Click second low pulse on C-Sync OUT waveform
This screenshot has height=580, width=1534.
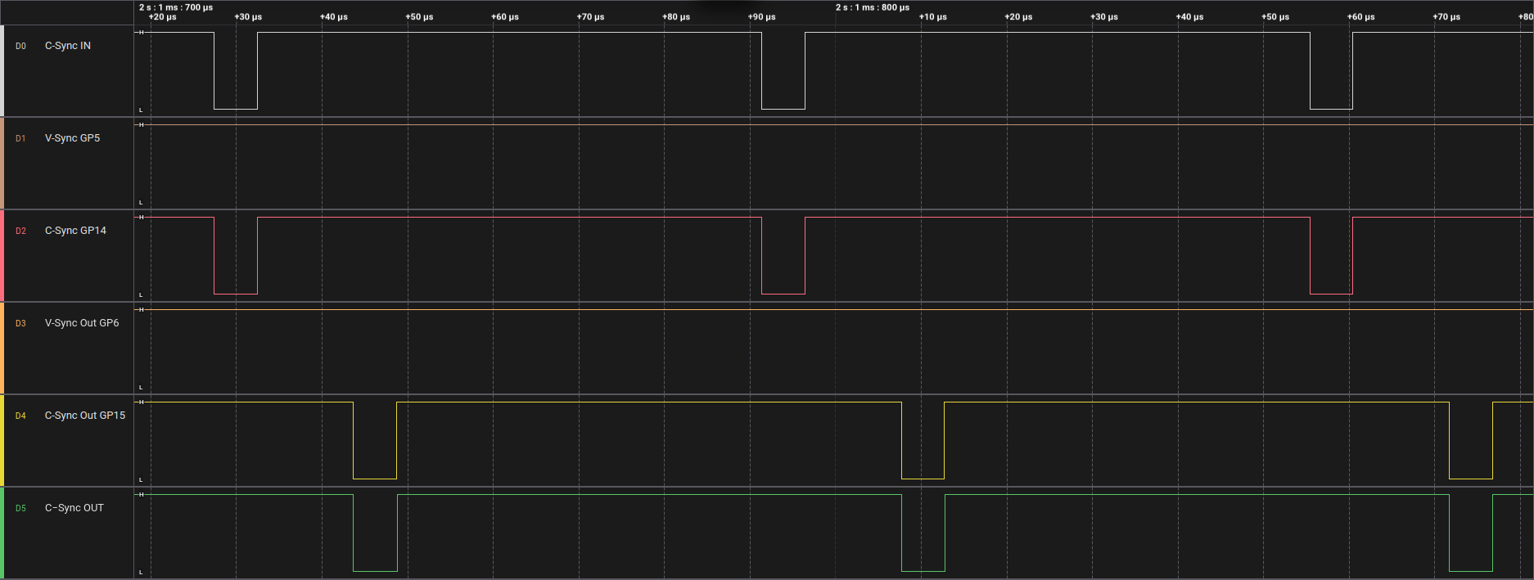(x=923, y=533)
